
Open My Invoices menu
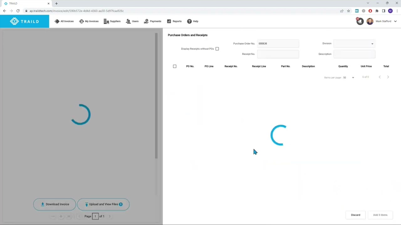(x=89, y=21)
